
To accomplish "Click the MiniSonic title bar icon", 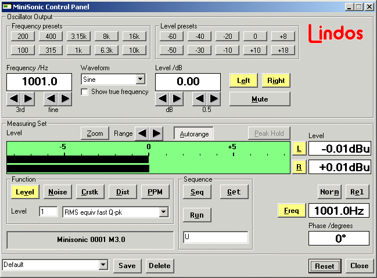I will 7,7.
